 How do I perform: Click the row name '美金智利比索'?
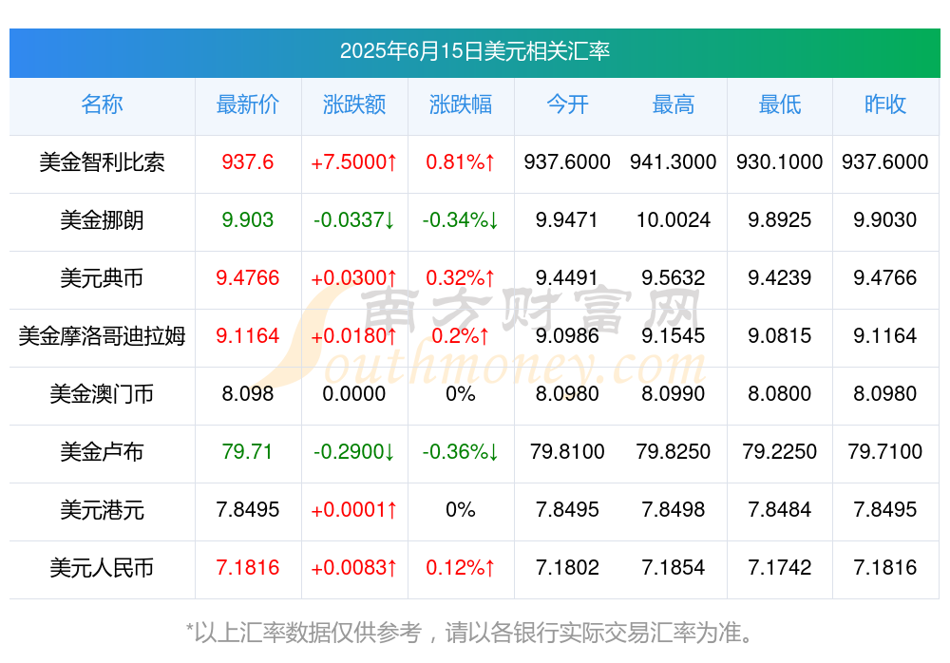[102, 162]
